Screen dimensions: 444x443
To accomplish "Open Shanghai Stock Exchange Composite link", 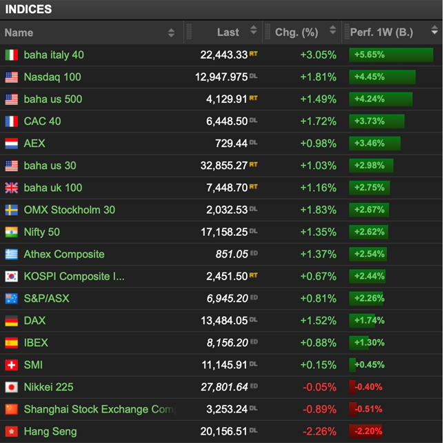I will coord(100,409).
